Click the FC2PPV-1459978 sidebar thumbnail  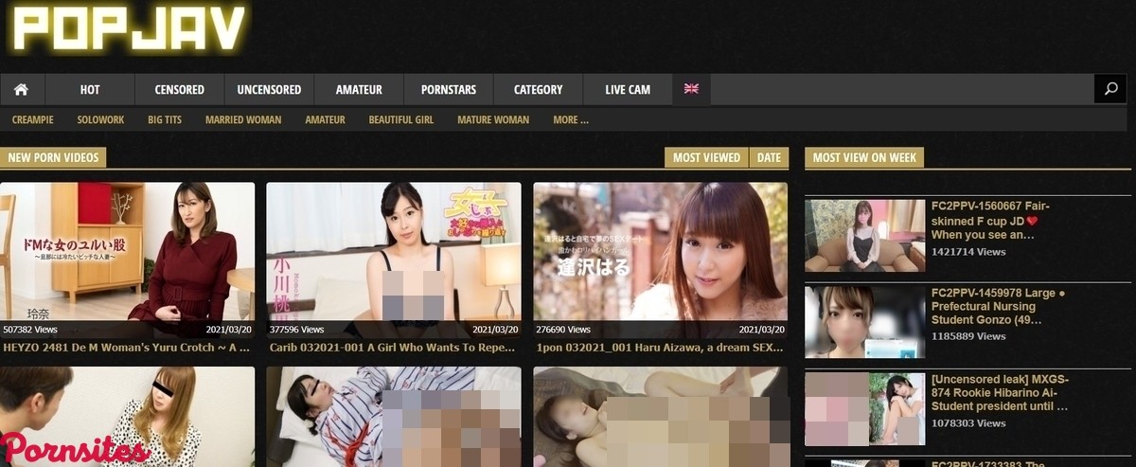864,322
